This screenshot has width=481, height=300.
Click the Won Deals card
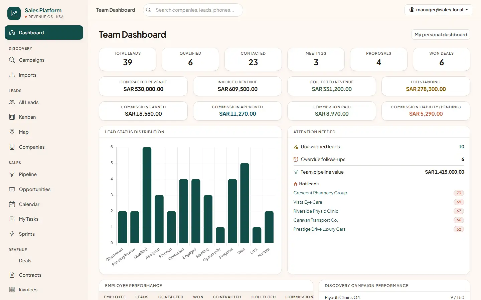[x=442, y=59]
